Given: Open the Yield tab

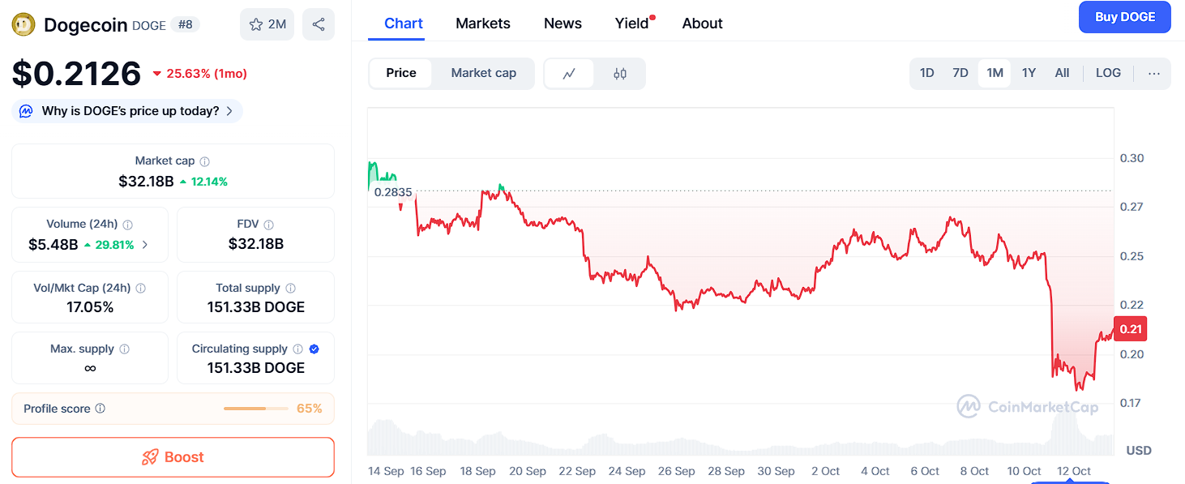Looking at the screenshot, I should coord(631,24).
